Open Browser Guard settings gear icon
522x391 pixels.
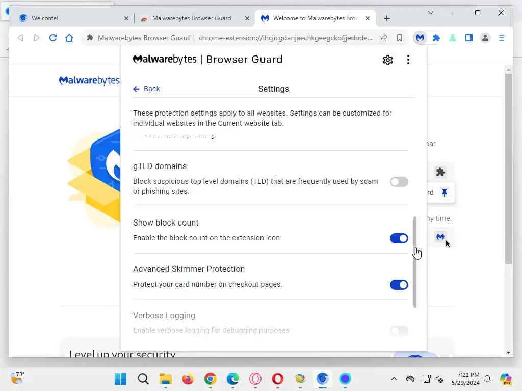388,60
